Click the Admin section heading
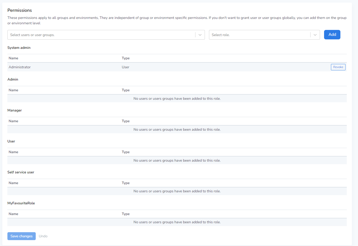Screen dimensions: 358x246 (x=13, y=80)
